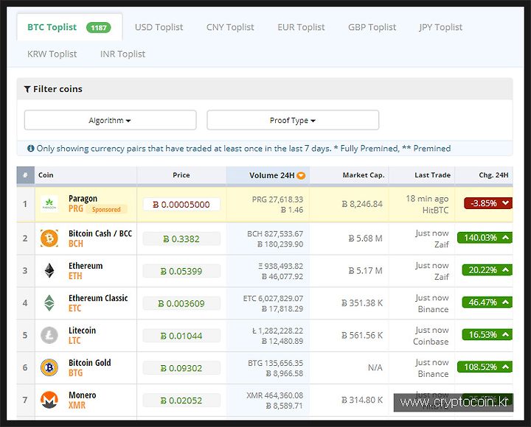The height and width of the screenshot is (427, 531).
Task: Open the Ethereum Classic coin link
Action: [x=98, y=298]
